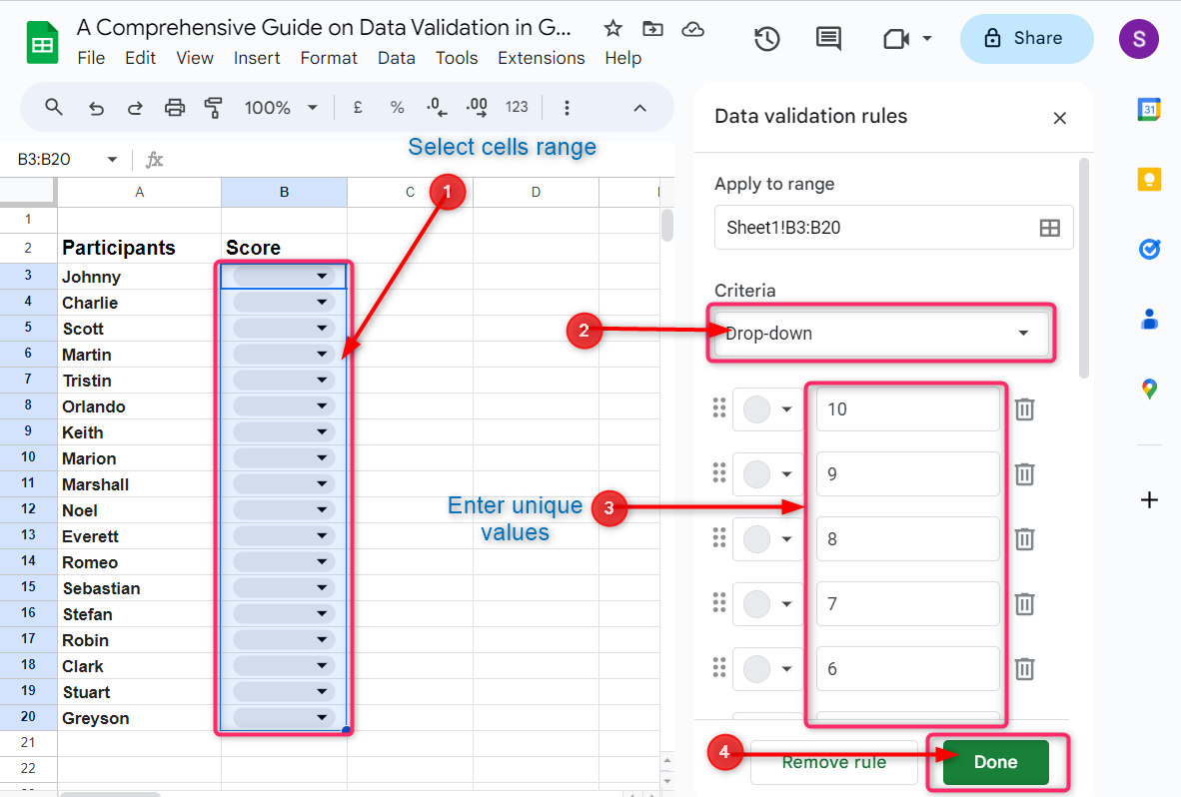
Task: Click the select data range grid icon
Action: tap(1049, 228)
